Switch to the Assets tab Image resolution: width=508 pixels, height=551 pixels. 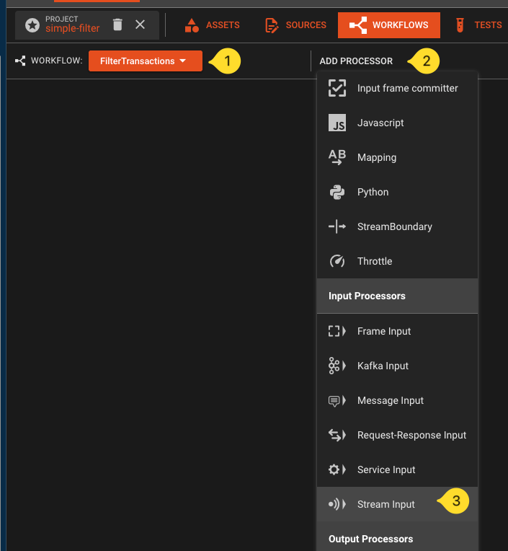213,25
